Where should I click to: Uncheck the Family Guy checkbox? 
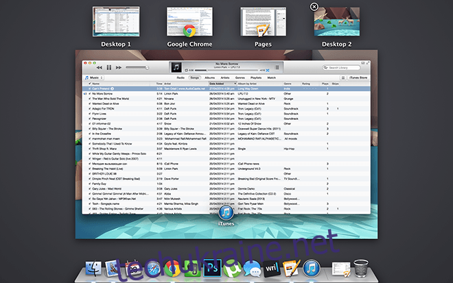(89, 184)
